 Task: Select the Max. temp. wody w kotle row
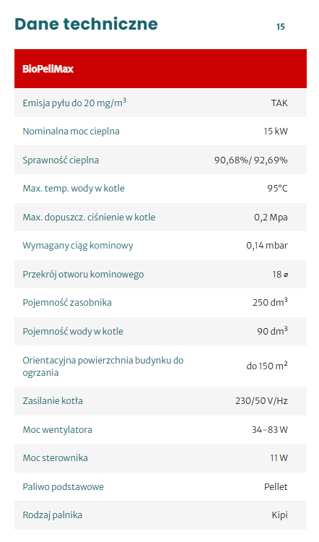[x=160, y=189]
